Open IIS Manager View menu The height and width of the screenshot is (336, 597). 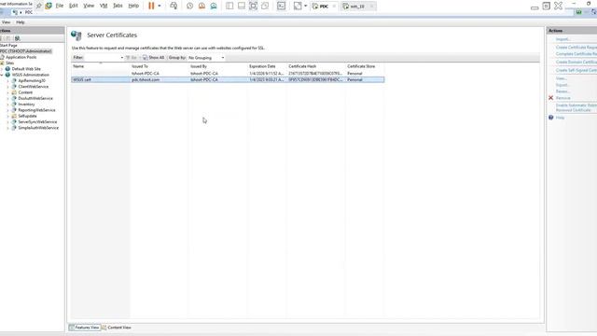pyautogui.click(x=7, y=22)
